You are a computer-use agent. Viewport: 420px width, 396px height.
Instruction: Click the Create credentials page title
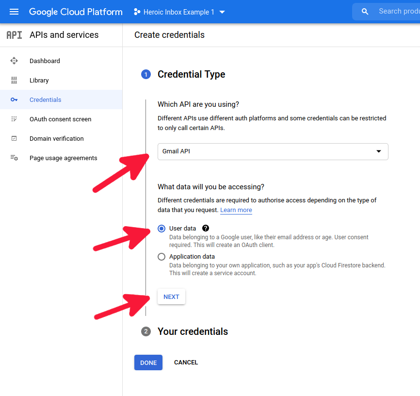(x=169, y=35)
